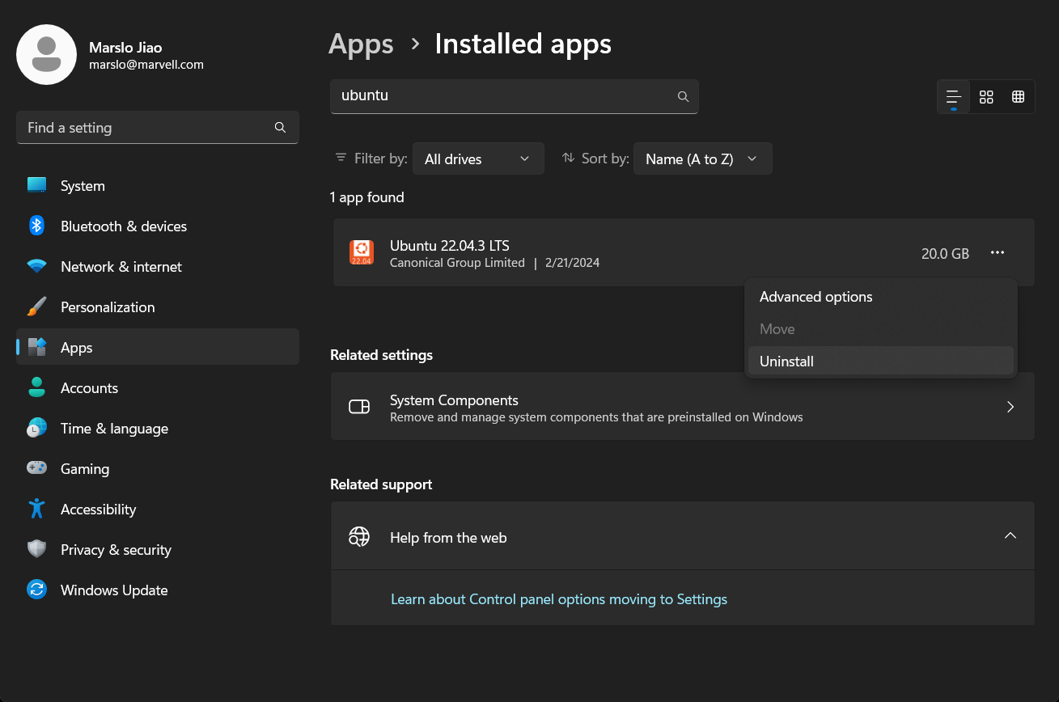The width and height of the screenshot is (1059, 702).
Task: Select Uninstall from the context menu
Action: click(x=881, y=362)
